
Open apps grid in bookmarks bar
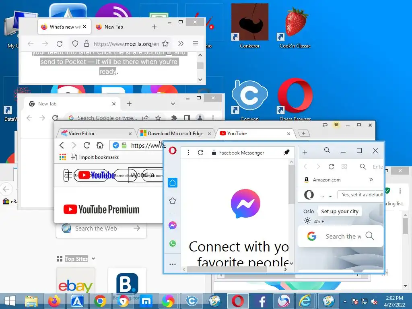click(62, 157)
